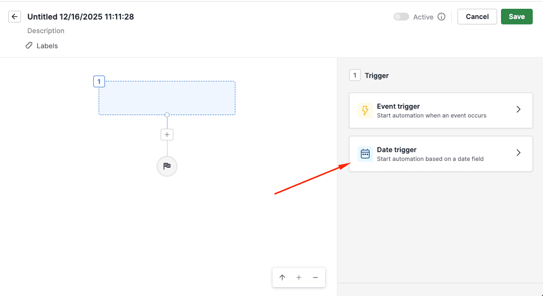Zoom out with the minus control
This screenshot has width=543, height=296.
[315, 277]
